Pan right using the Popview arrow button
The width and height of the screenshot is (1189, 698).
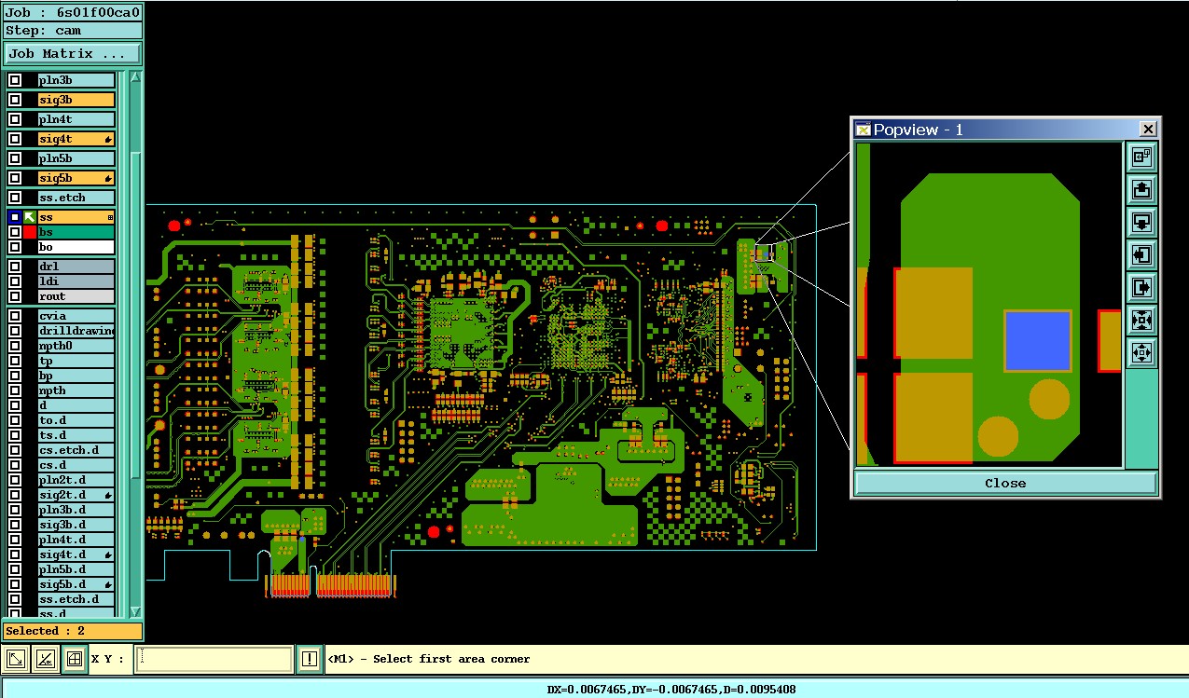tap(1142, 286)
